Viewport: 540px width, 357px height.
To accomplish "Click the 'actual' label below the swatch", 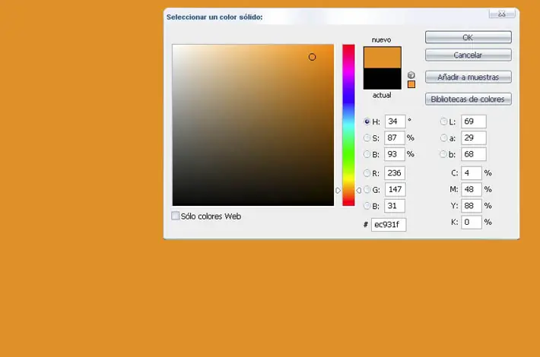I will [382, 95].
